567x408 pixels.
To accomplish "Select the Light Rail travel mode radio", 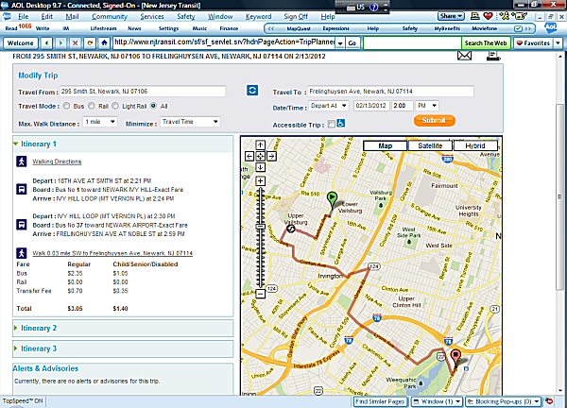I will [115, 106].
